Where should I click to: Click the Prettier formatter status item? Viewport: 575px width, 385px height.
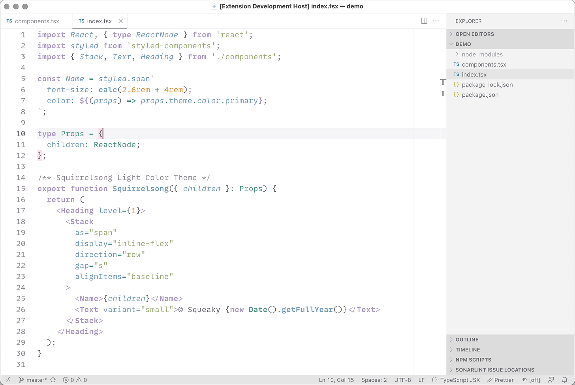[x=500, y=380]
